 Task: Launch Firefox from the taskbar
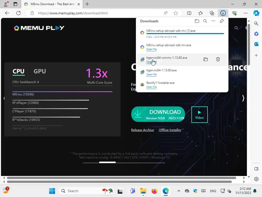154,191
